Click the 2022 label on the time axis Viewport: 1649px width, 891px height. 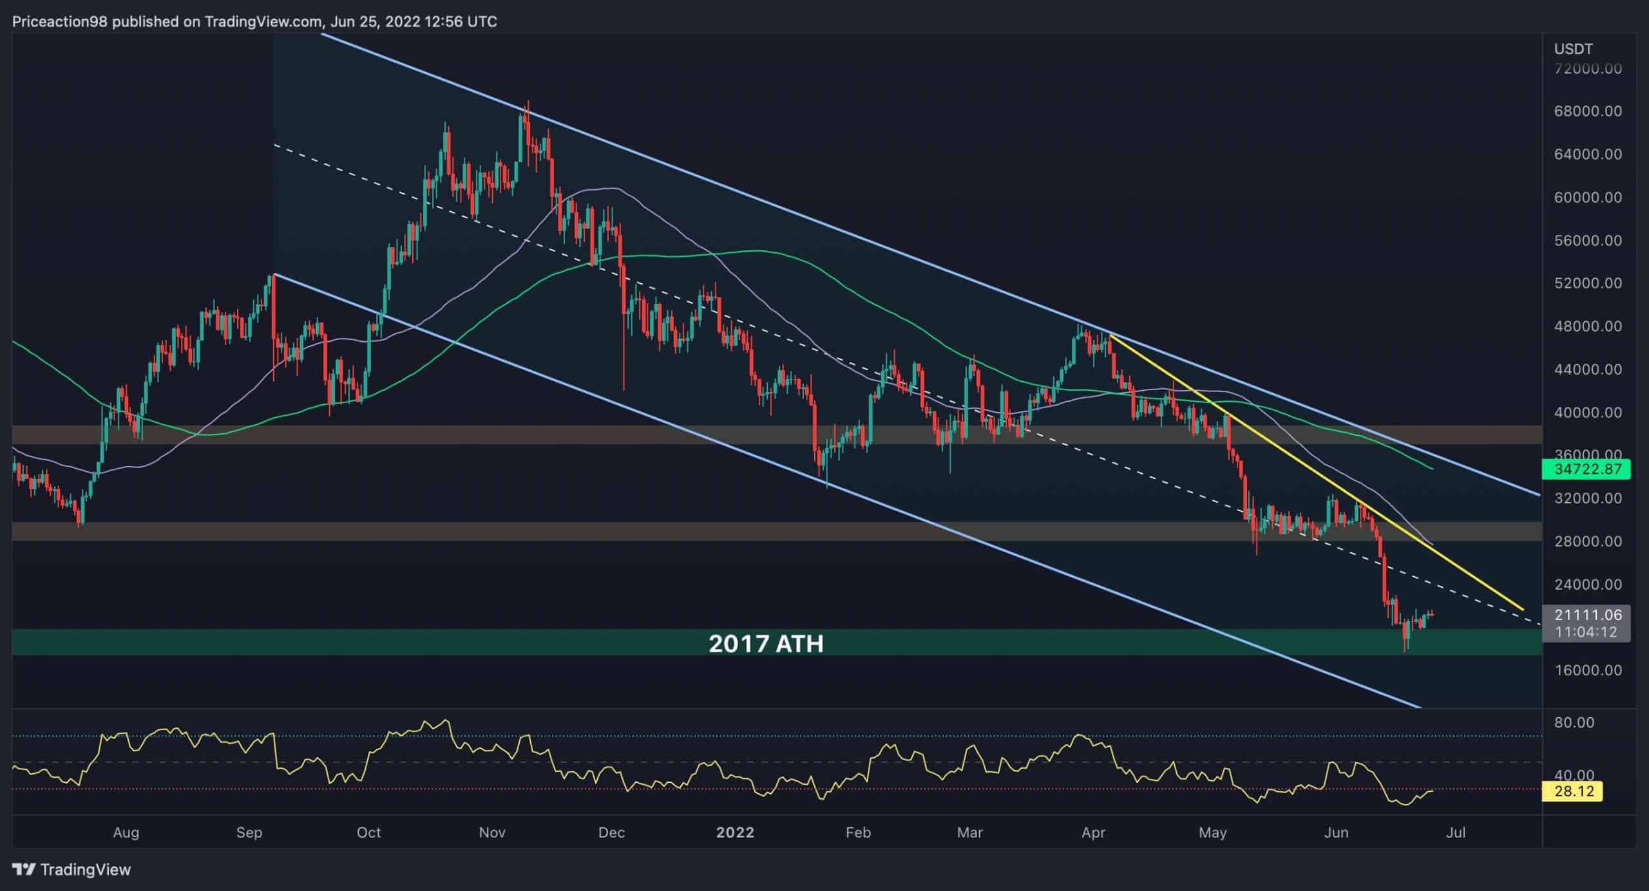(x=736, y=832)
